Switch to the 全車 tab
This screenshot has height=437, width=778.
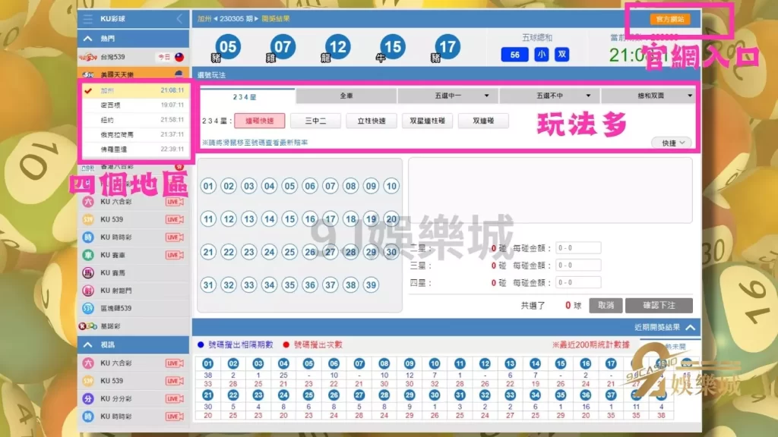pyautogui.click(x=346, y=96)
